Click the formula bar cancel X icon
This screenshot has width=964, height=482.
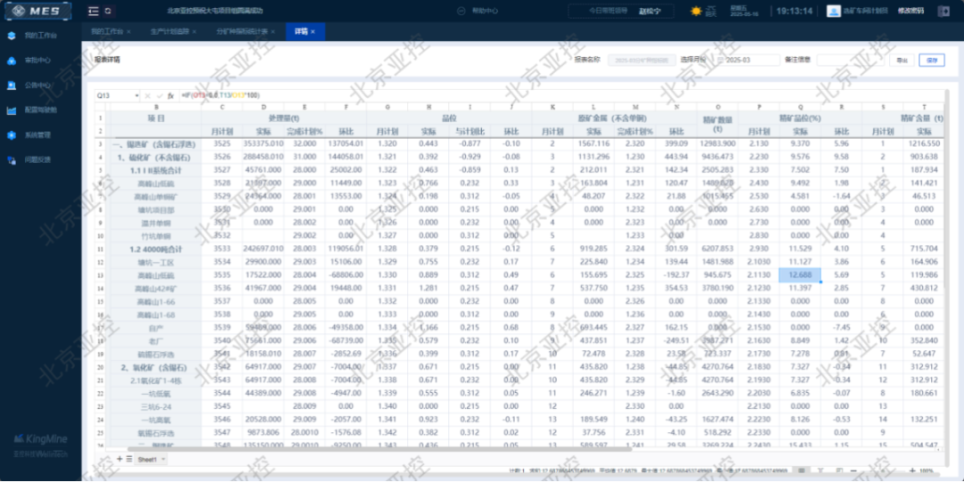pos(147,96)
